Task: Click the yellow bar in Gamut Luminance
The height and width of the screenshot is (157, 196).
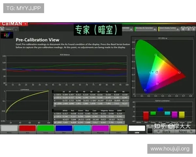Action: point(182,115)
